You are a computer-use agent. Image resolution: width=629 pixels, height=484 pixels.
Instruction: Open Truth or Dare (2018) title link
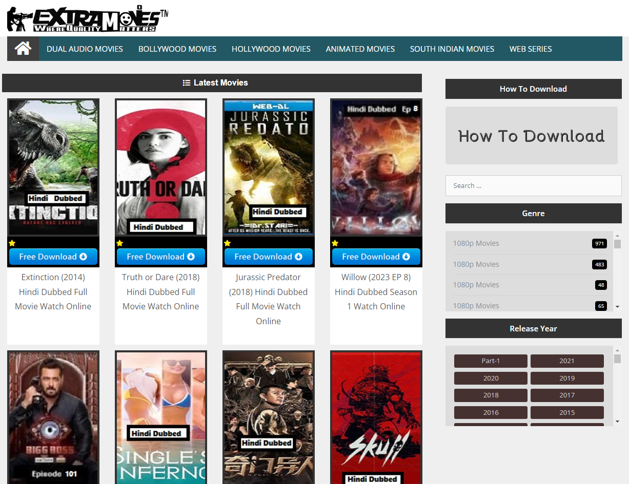coord(161,292)
